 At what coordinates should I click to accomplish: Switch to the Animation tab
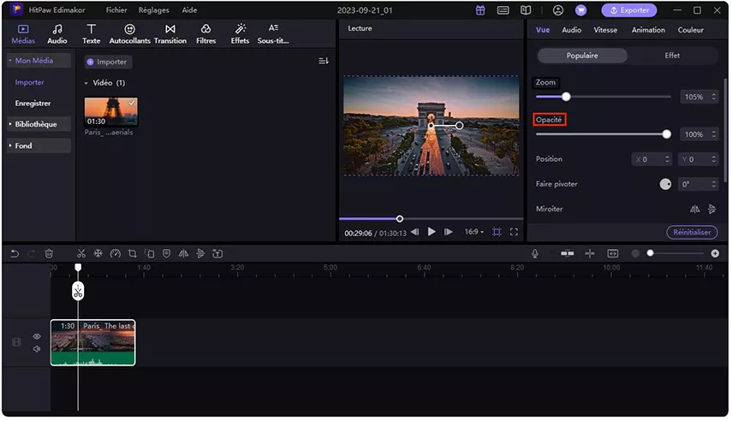648,30
